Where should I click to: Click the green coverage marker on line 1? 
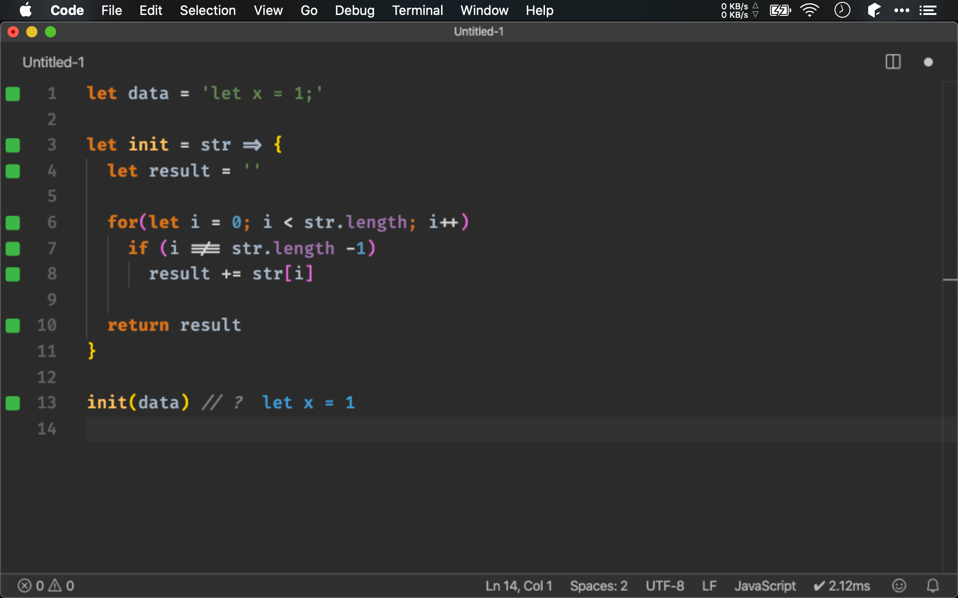coord(13,94)
